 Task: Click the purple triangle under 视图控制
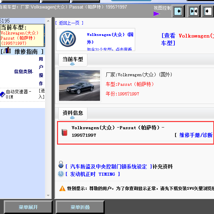[x=157, y=14]
